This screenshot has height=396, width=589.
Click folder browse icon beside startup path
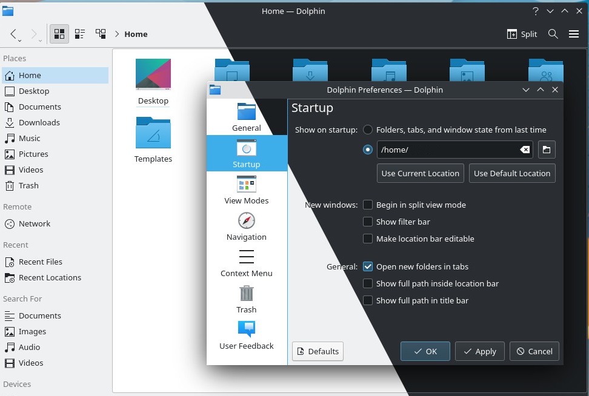click(x=547, y=150)
